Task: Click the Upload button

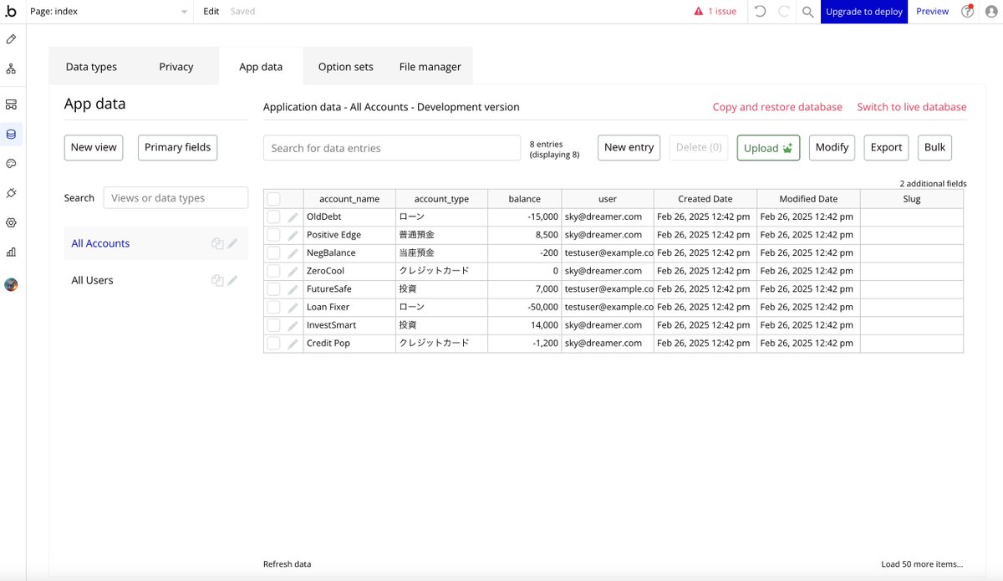Action: pos(768,148)
